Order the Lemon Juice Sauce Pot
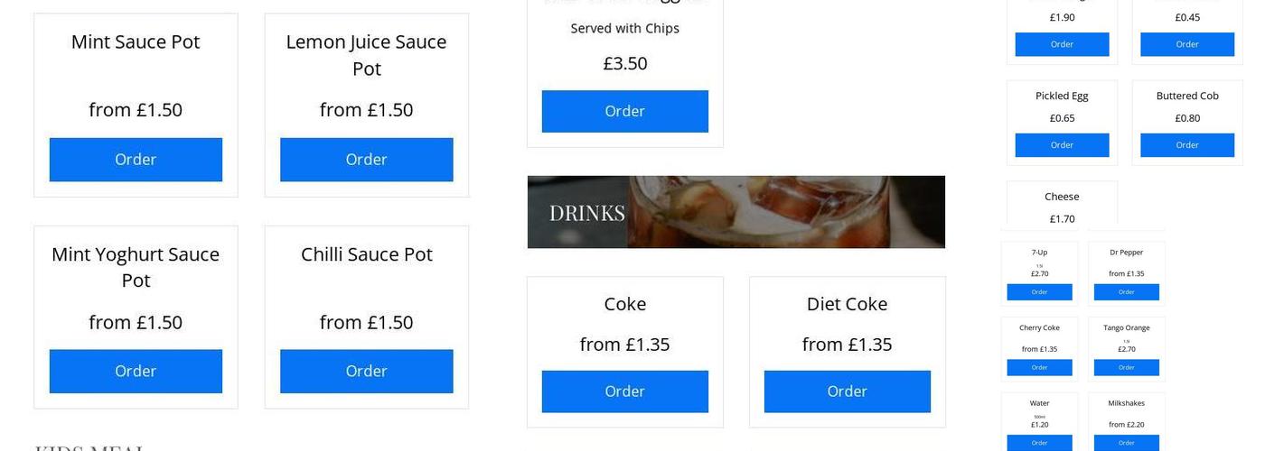 coord(366,160)
